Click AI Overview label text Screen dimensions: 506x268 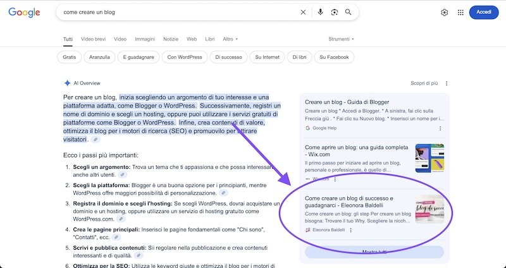87,83
